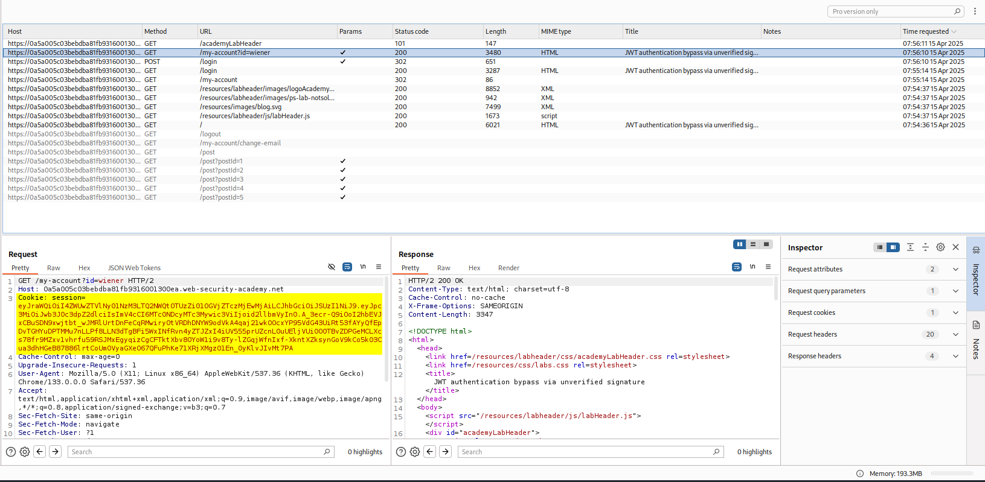Screen dimensions: 985x482
Task: Select the POST /login row
Action: point(493,62)
